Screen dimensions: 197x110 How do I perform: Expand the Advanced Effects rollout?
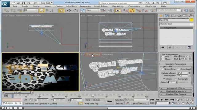(176, 88)
